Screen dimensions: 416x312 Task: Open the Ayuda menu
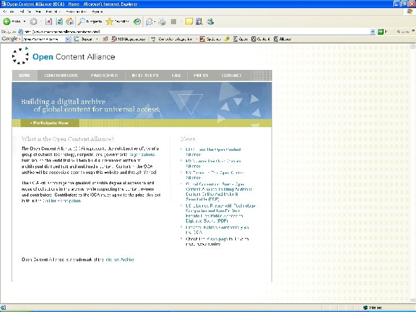[98, 12]
